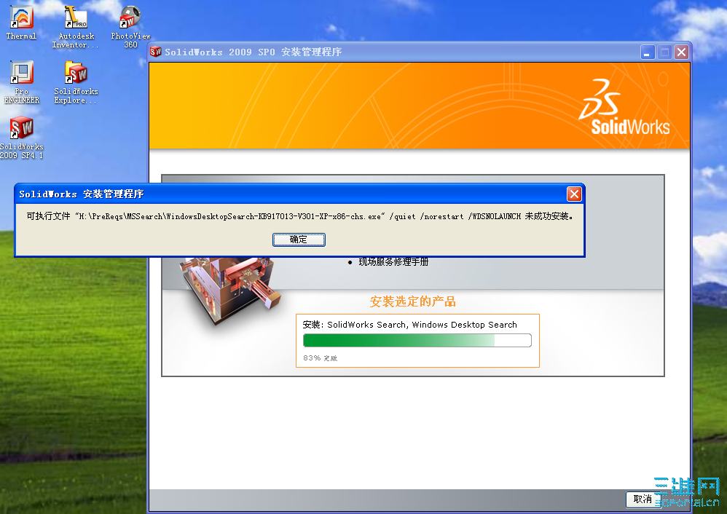727x514 pixels.
Task: Select SolidWorks 2009 SP4.1 desktop icon
Action: click(x=21, y=137)
